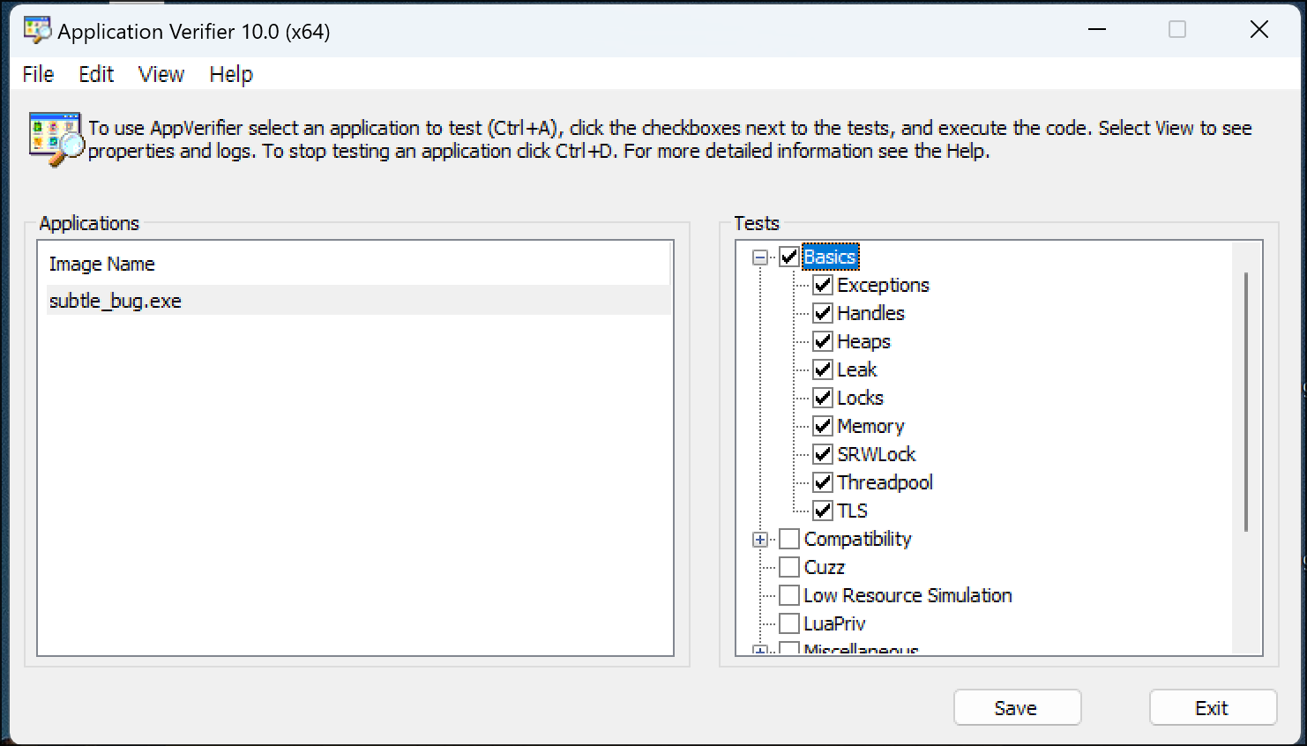The width and height of the screenshot is (1307, 746).
Task: Open the File menu
Action: click(38, 74)
